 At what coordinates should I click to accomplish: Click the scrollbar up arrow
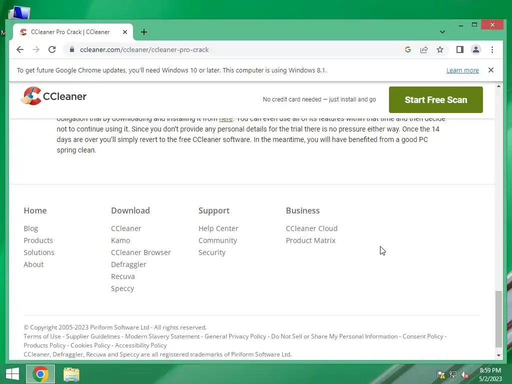click(x=498, y=86)
